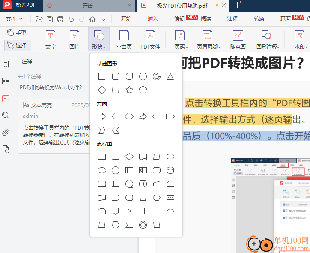
Task: Select the star shape in basic shapes
Action: (x=129, y=90)
